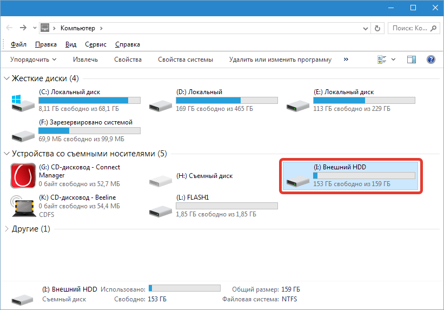Go up one folder level arrow
The image size is (444, 310).
35,28
